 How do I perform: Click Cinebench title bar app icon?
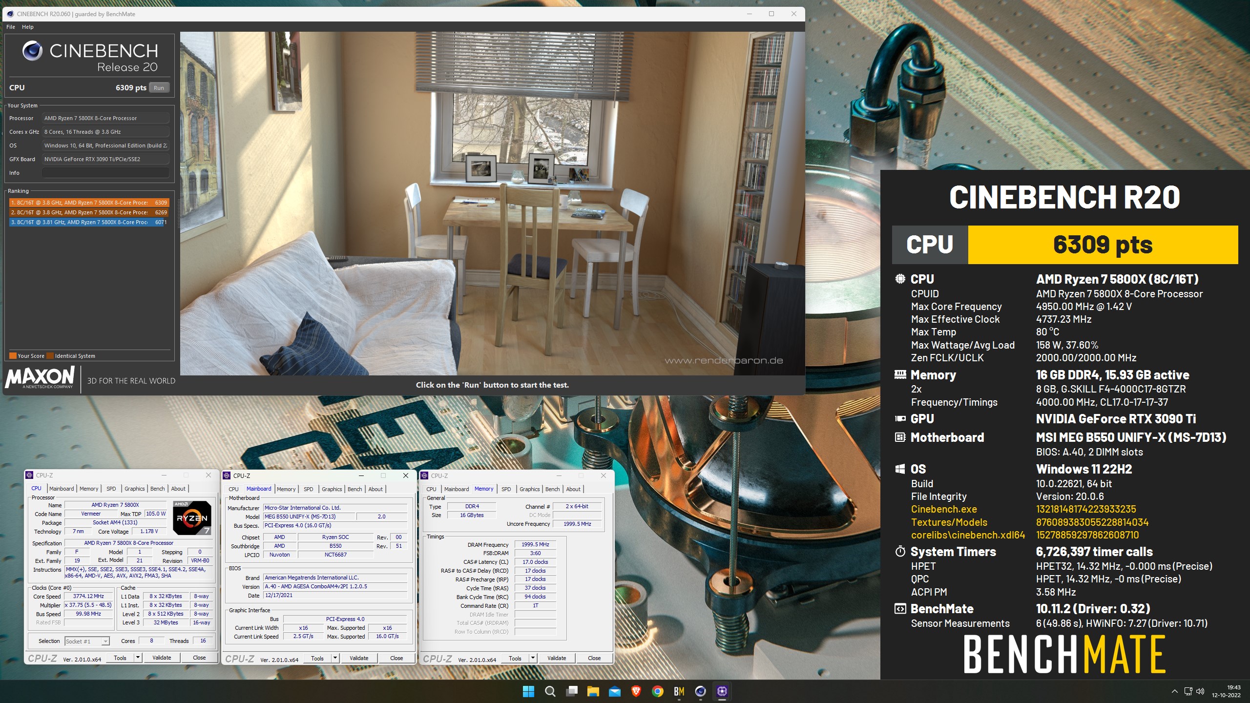pyautogui.click(x=10, y=14)
